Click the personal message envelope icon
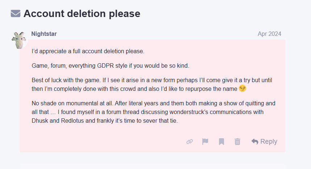 16,14
